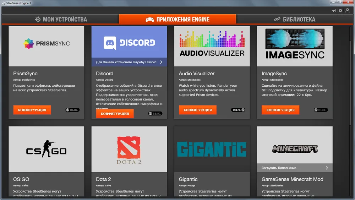
Task: Open settings via the gear icon
Action: (340, 11)
